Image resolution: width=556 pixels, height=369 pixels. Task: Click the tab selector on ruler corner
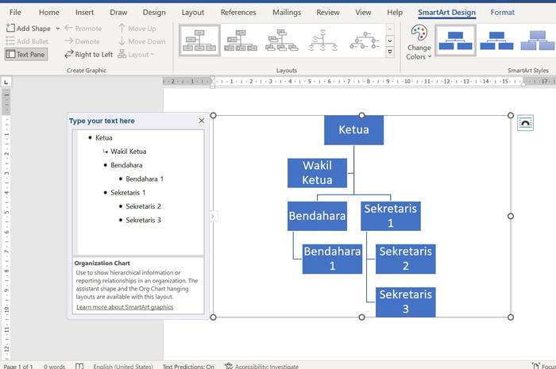pos(6,83)
